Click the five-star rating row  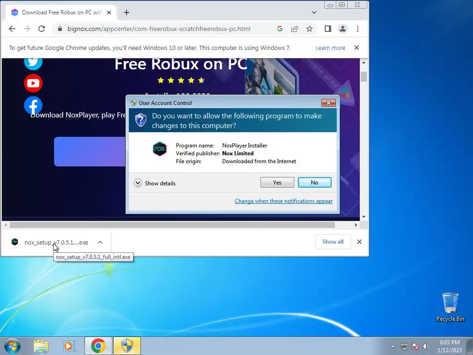[181, 80]
